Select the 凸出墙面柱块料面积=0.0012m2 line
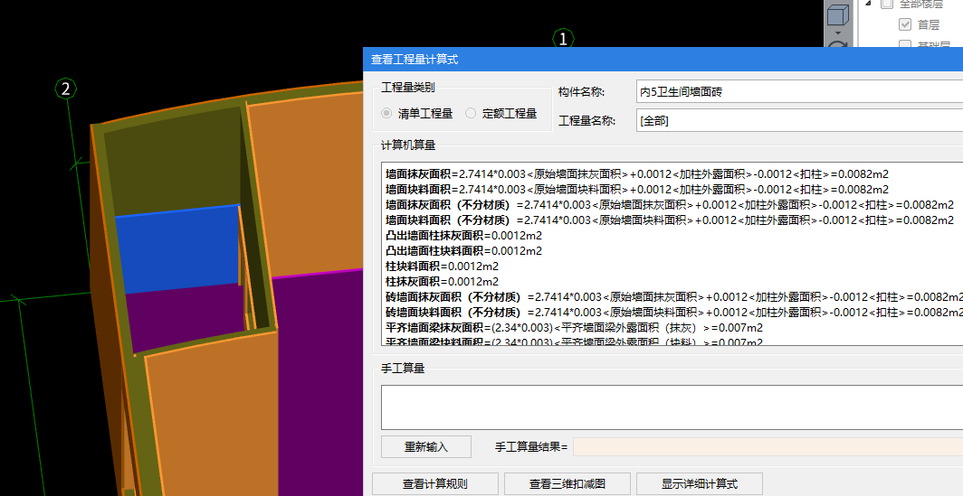 coord(463,251)
